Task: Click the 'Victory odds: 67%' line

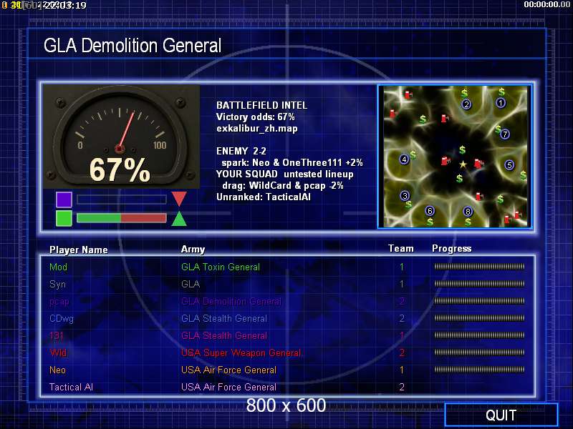Action: click(x=256, y=117)
